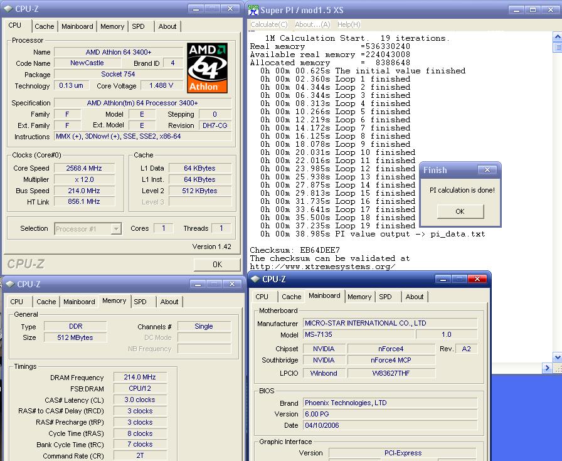Click the Channels # Single field
This screenshot has width=562, height=461.
pos(204,326)
